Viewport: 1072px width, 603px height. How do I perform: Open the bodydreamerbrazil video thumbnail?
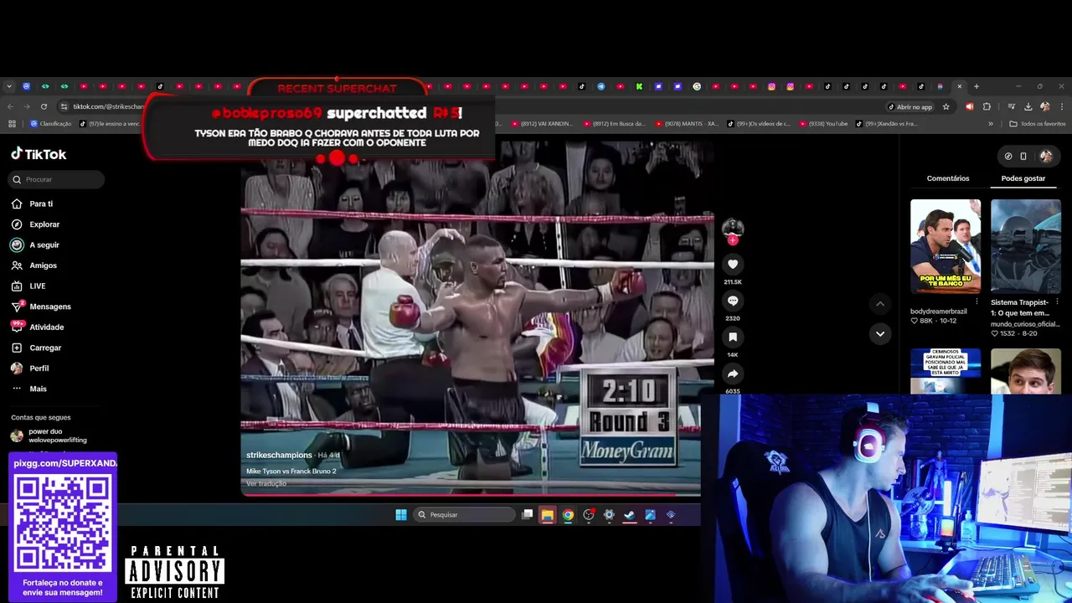946,246
